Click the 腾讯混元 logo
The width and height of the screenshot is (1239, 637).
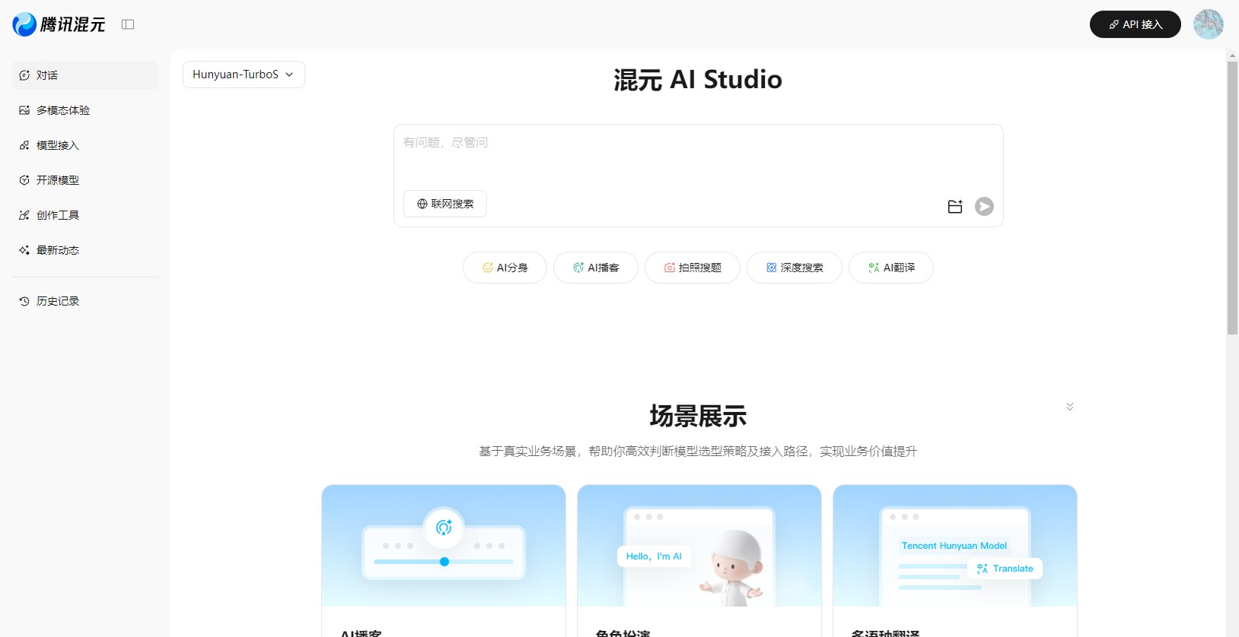click(59, 24)
